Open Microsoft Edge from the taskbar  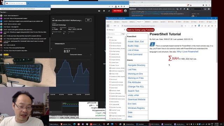pyautogui.click(x=75, y=124)
